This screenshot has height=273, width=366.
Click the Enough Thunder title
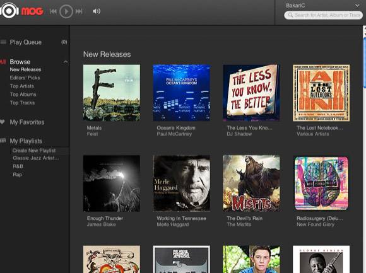[105, 218]
